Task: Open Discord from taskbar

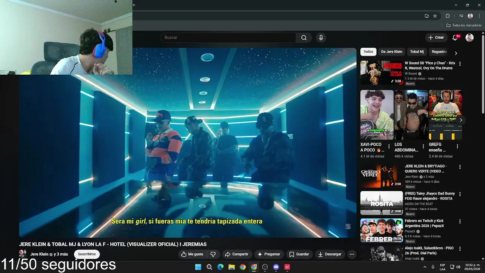Action: [276, 267]
